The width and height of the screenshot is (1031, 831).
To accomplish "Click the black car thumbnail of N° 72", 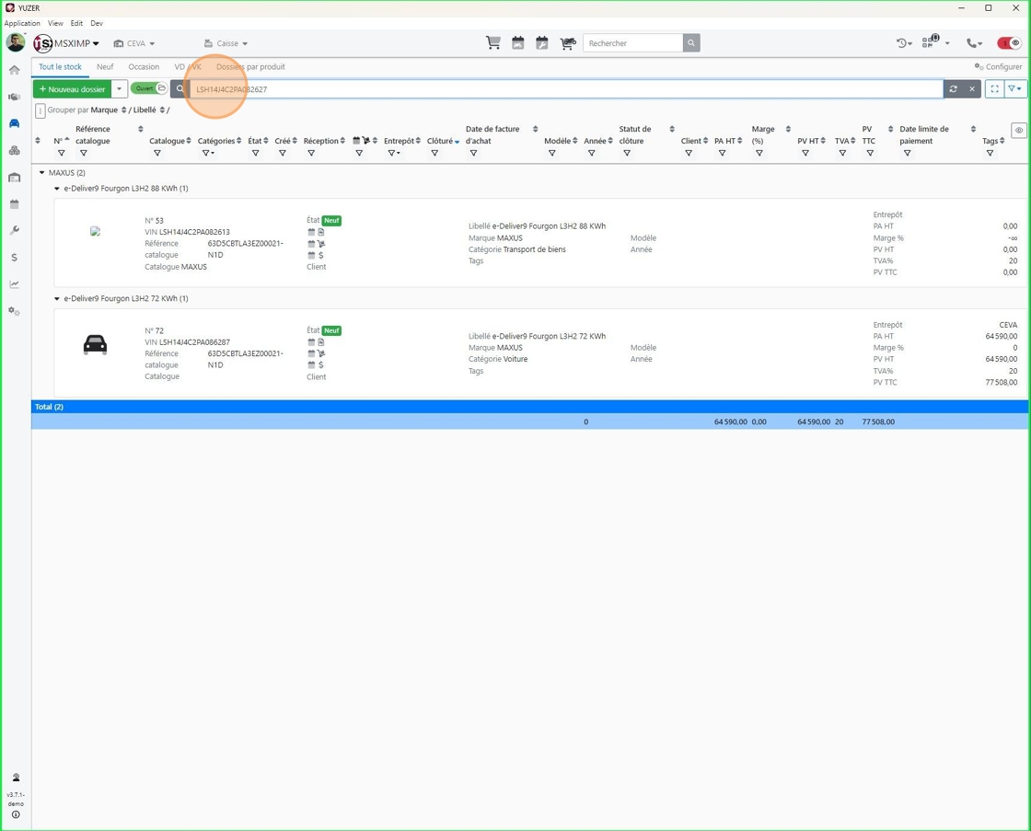I will pos(96,344).
